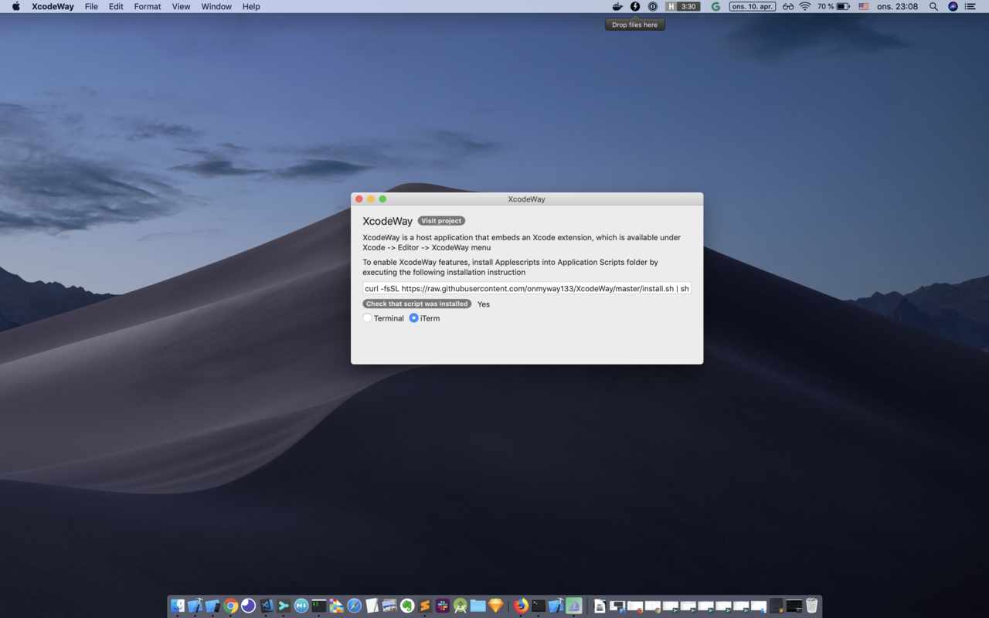The width and height of the screenshot is (989, 618).
Task: Close the XcodeWay window
Action: click(359, 199)
